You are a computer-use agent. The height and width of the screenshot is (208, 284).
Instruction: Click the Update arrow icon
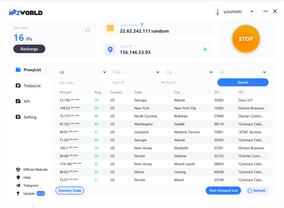[x=18, y=194]
